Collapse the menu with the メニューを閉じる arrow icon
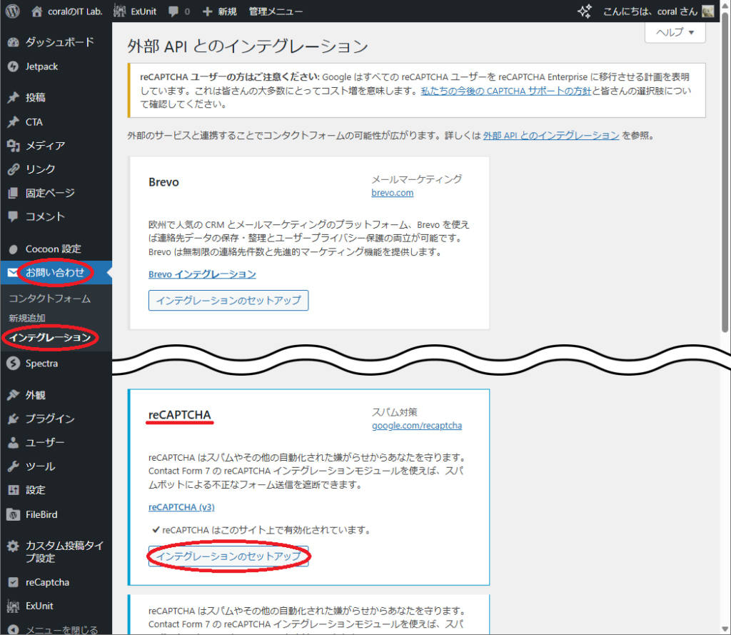 (13, 630)
